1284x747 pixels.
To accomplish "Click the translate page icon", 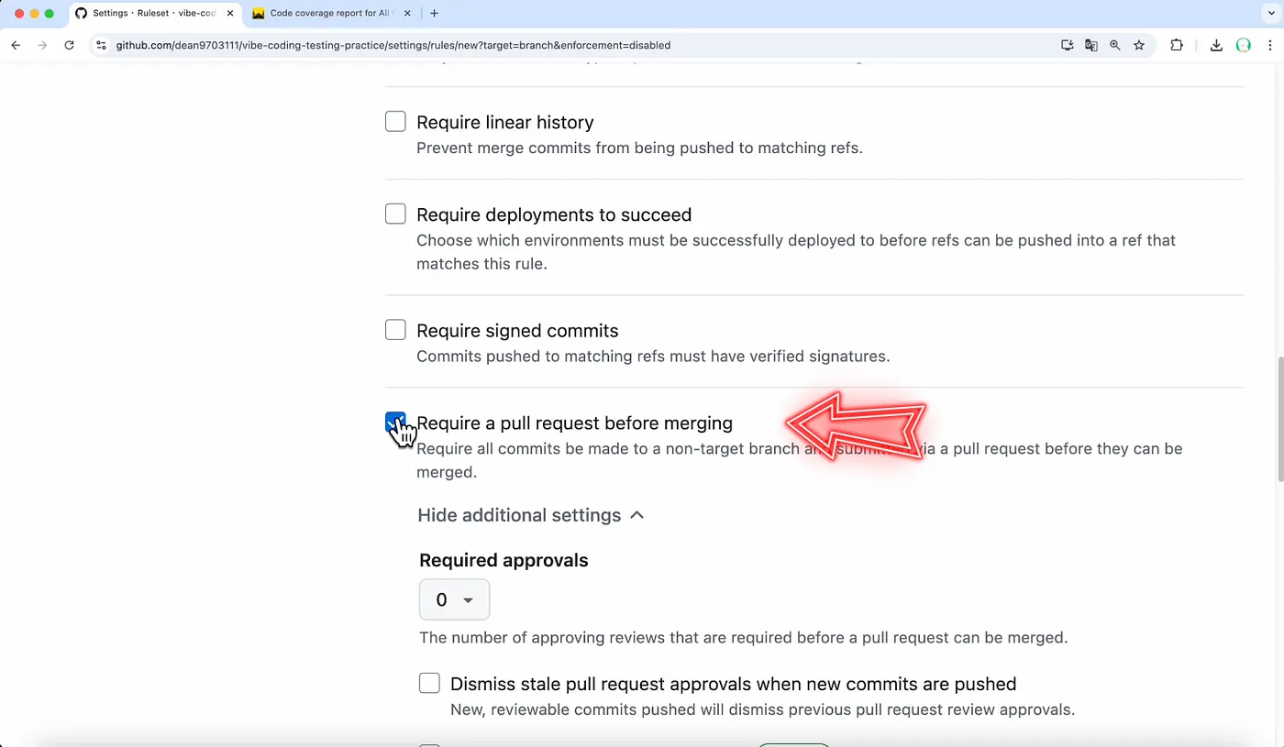I will tap(1091, 45).
